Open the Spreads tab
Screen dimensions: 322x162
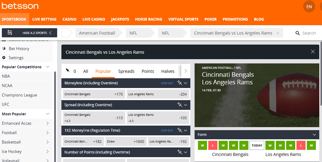click(x=126, y=71)
